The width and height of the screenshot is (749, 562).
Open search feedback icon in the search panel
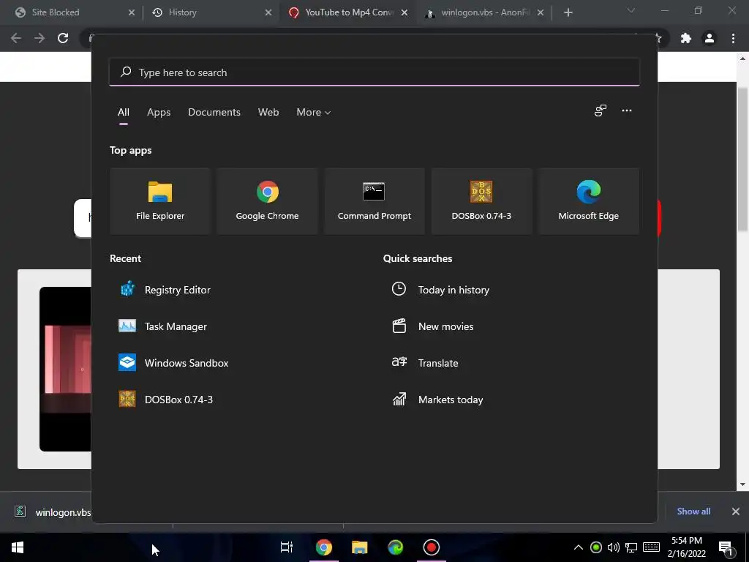tap(601, 111)
